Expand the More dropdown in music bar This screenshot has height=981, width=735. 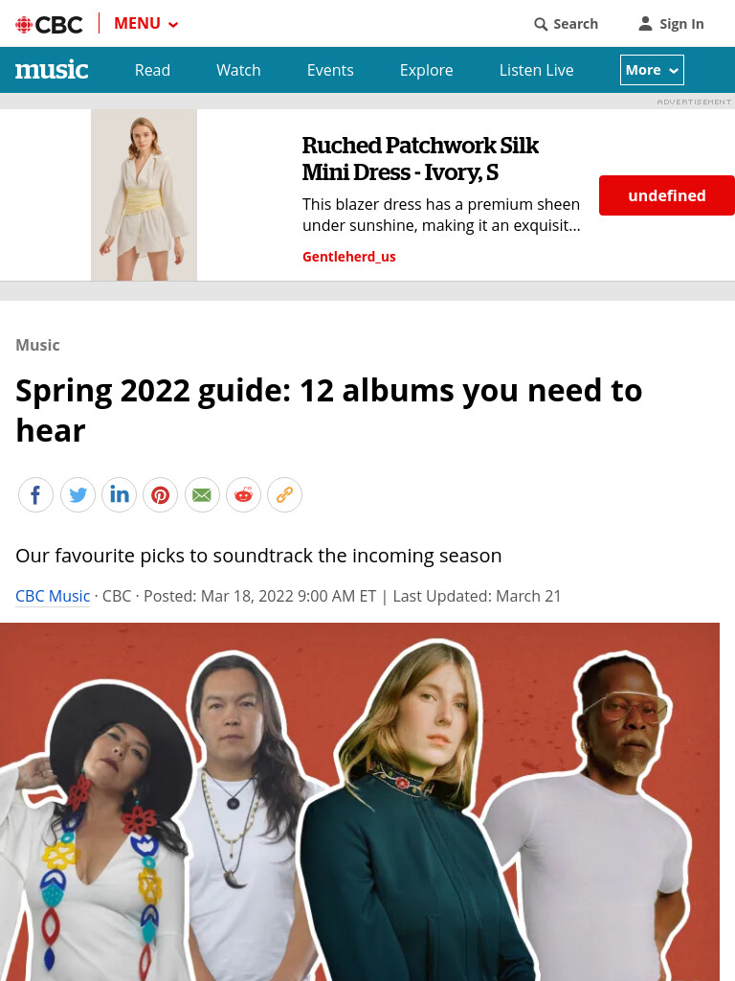[652, 70]
